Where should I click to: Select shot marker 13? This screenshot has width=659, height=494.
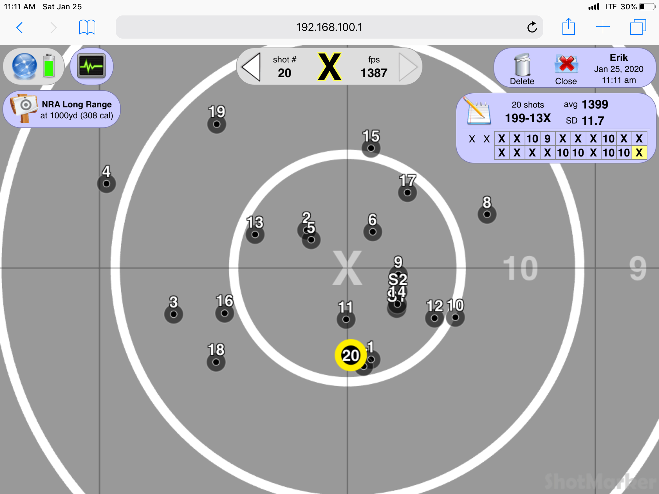click(255, 234)
